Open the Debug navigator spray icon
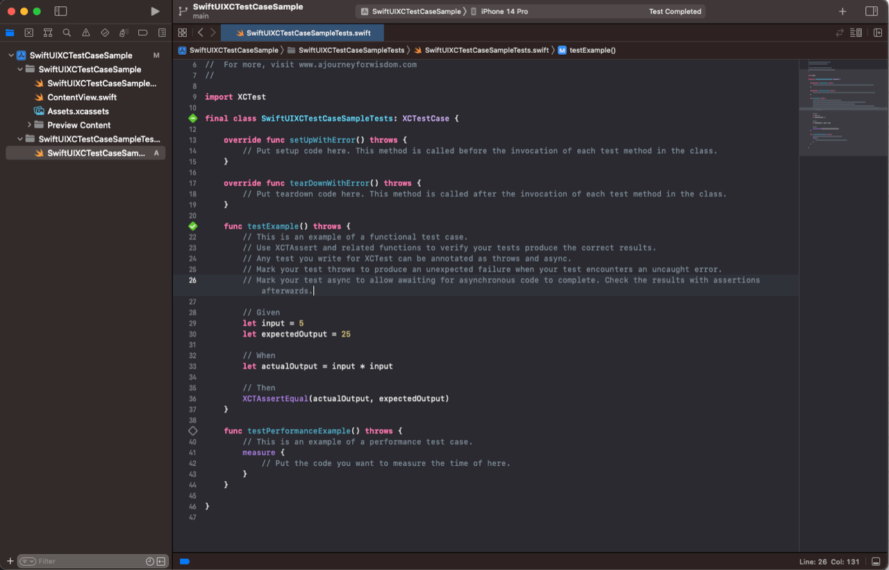 (124, 33)
